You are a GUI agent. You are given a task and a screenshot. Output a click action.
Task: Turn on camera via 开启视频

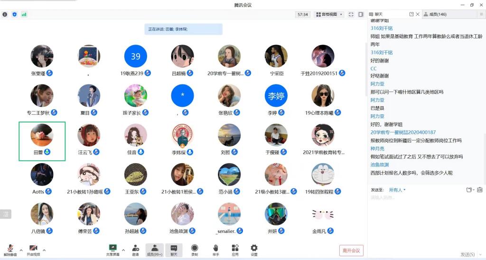[33, 249]
